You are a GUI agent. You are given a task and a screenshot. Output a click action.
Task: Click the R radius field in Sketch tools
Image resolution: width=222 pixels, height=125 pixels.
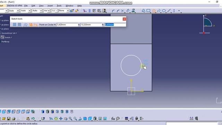click(x=115, y=25)
